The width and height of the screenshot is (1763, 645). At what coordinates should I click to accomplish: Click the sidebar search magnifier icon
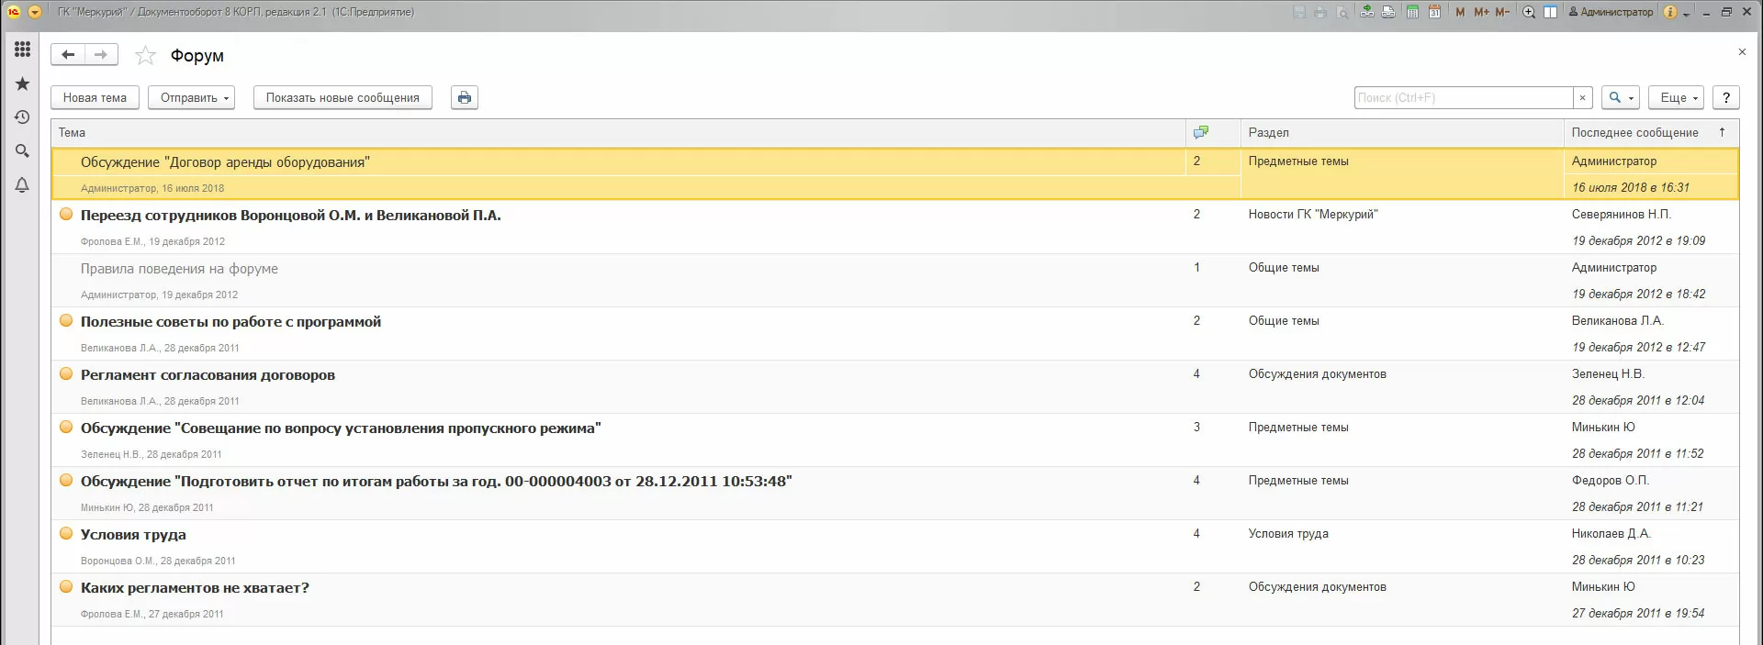(x=22, y=151)
